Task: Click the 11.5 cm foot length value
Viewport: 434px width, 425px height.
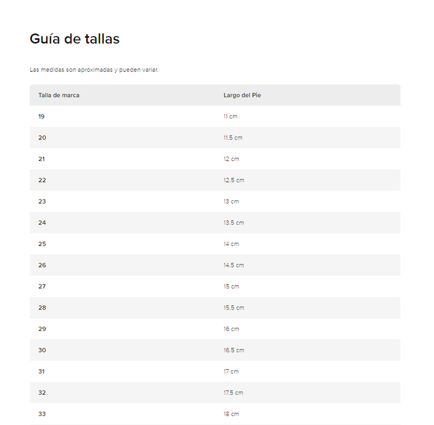Action: click(x=233, y=138)
